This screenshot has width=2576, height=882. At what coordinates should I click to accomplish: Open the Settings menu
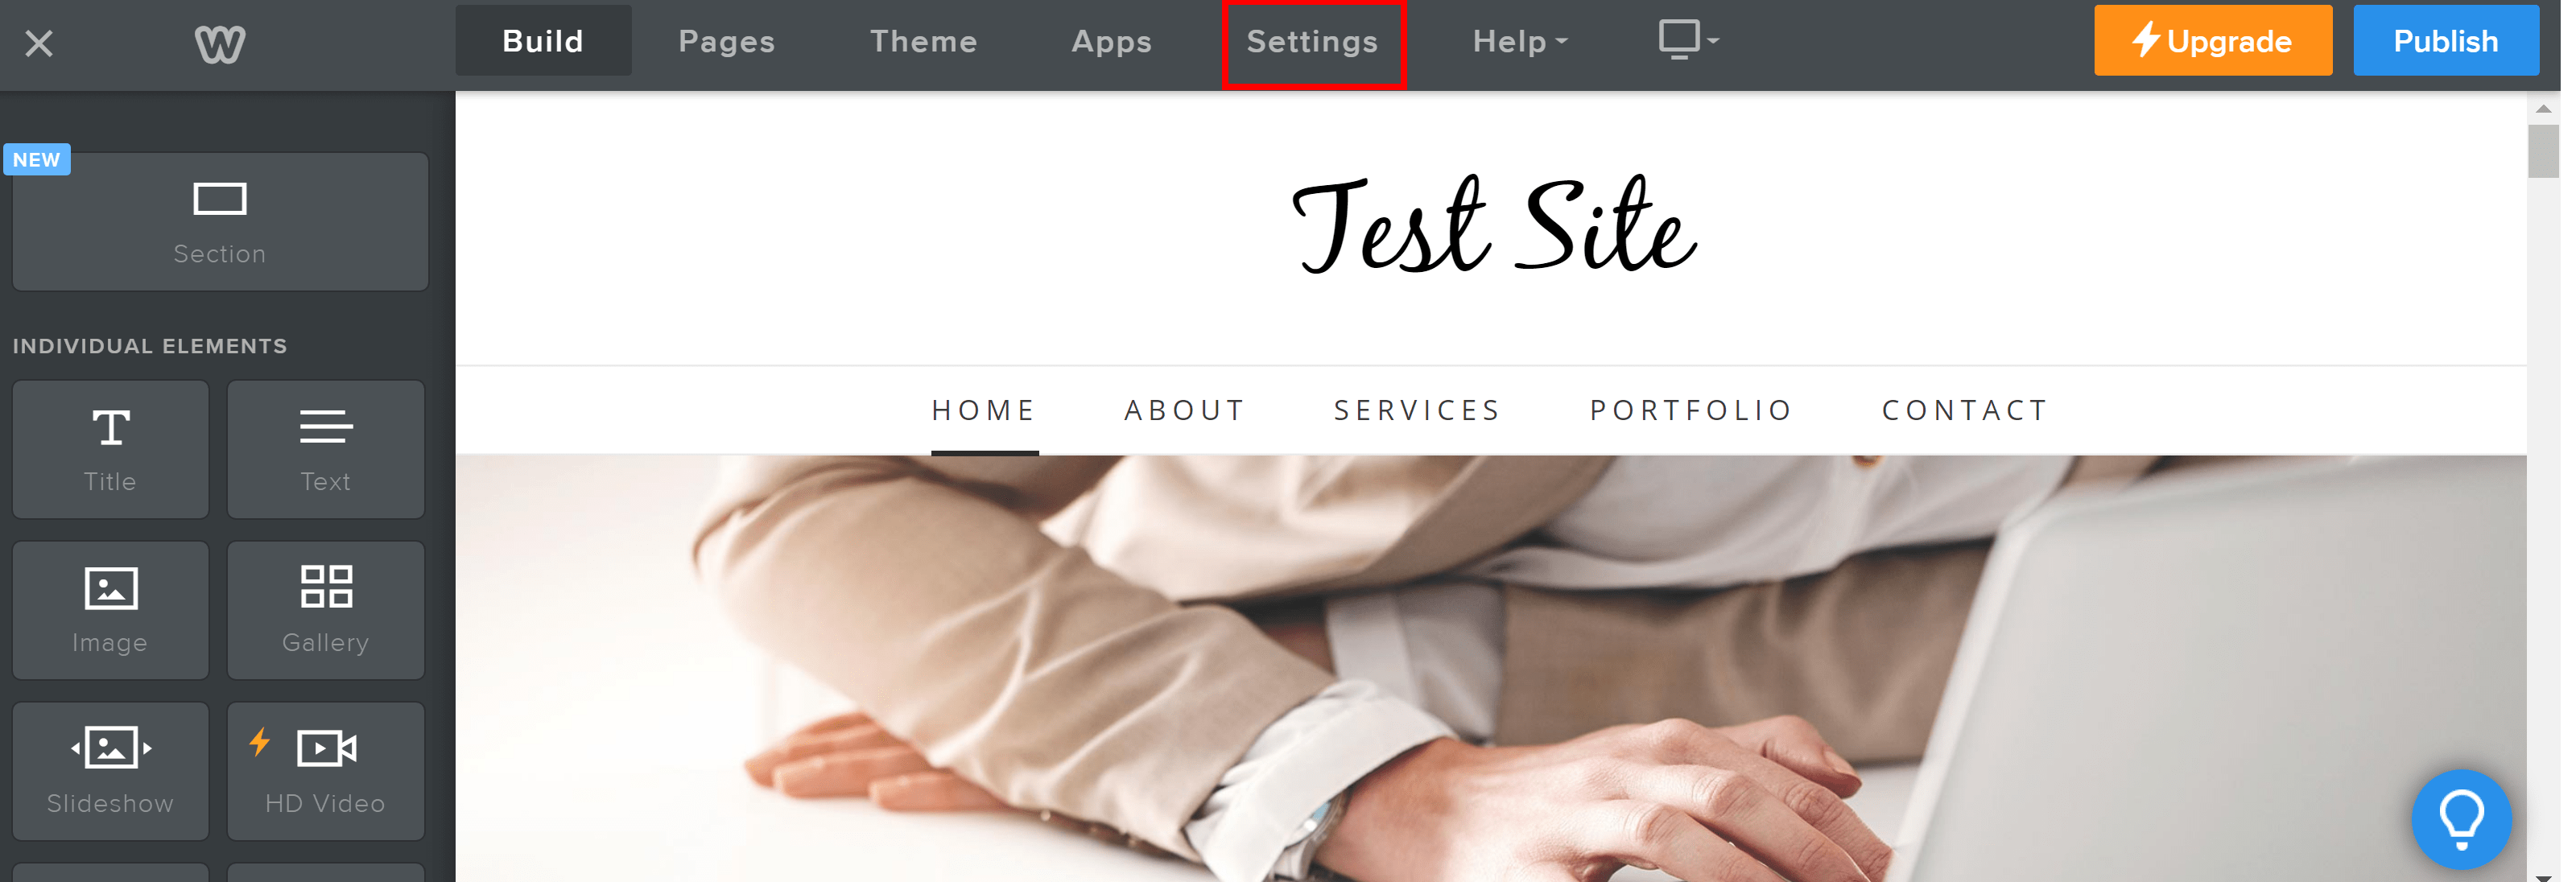pos(1310,41)
